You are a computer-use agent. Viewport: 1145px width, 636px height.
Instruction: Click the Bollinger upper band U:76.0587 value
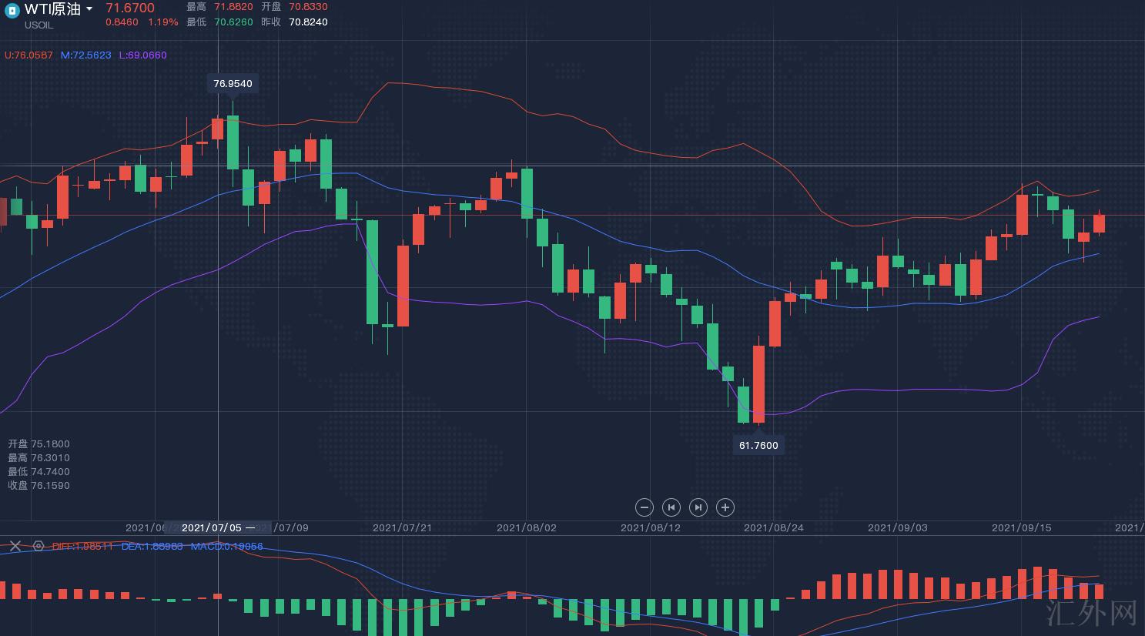28,55
